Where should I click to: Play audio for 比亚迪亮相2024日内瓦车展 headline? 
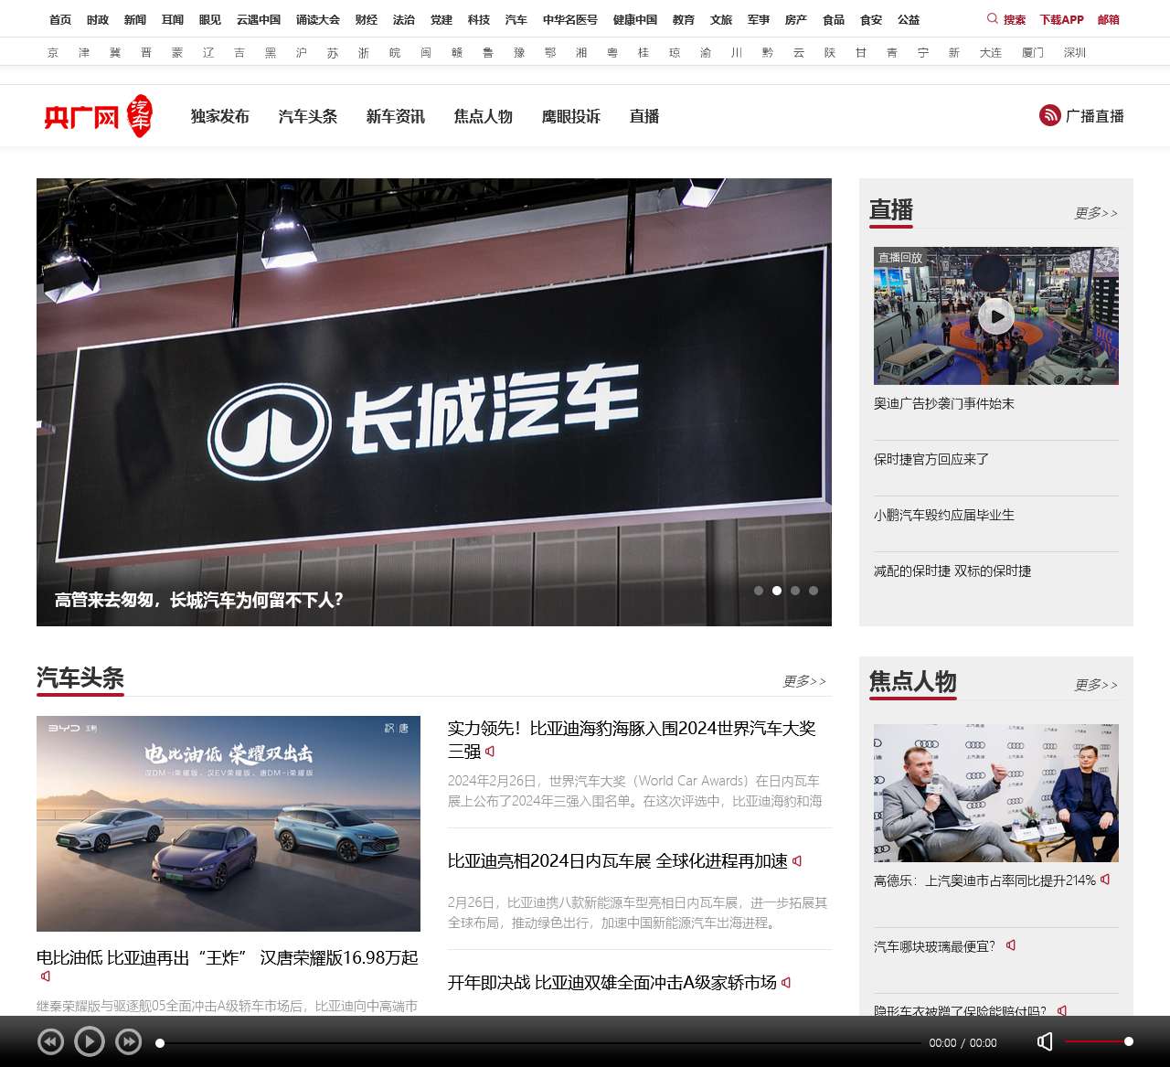(x=797, y=861)
